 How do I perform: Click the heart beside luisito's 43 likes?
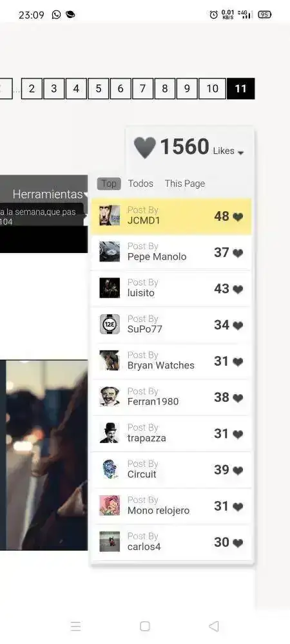238,290
